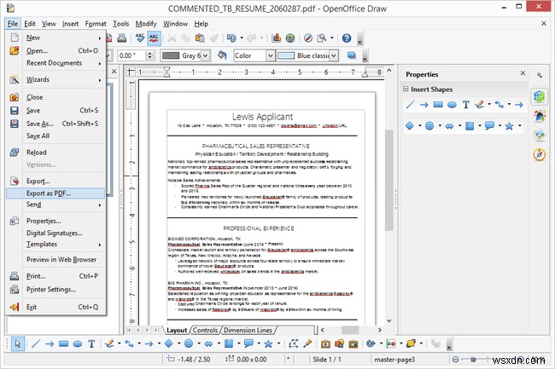Choose Export as PDF from File menu
This screenshot has height=369, width=555.
[x=55, y=193]
